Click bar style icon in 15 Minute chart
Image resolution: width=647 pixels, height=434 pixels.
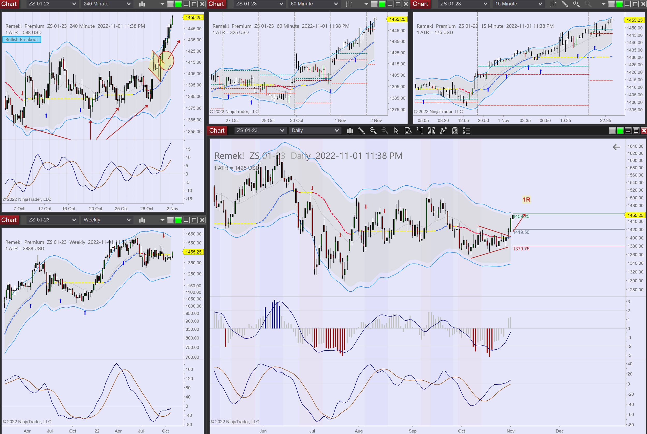click(x=553, y=4)
